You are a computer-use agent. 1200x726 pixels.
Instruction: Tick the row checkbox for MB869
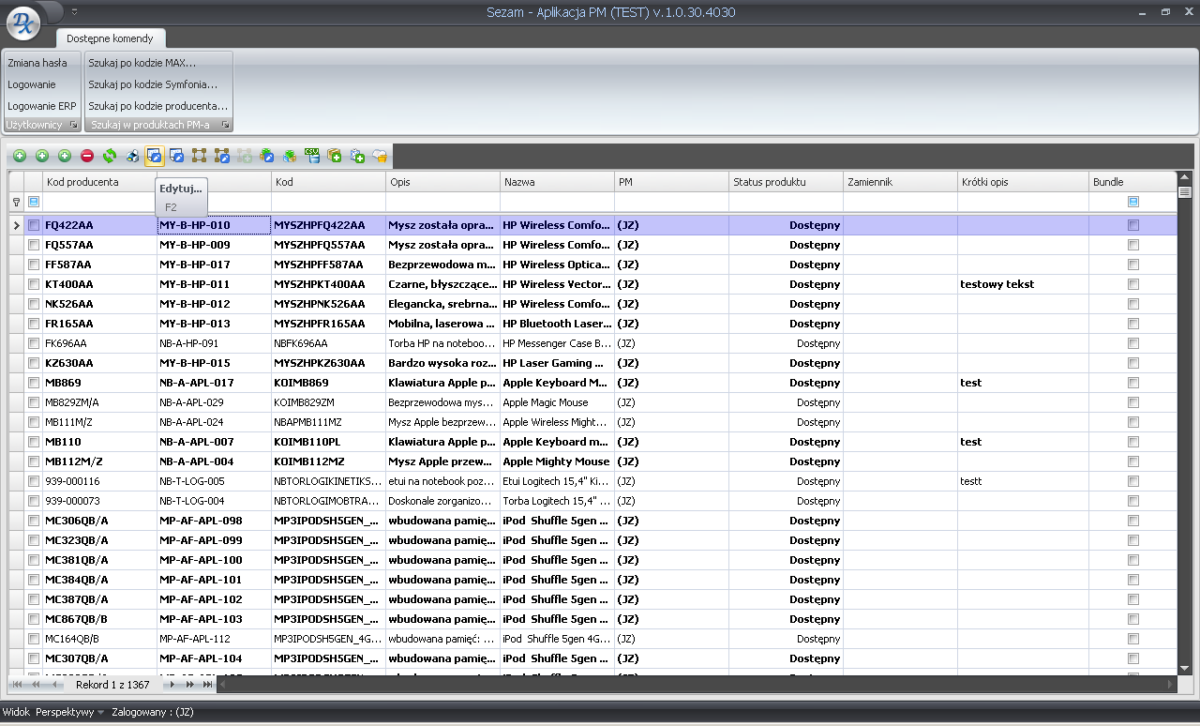click(x=34, y=383)
